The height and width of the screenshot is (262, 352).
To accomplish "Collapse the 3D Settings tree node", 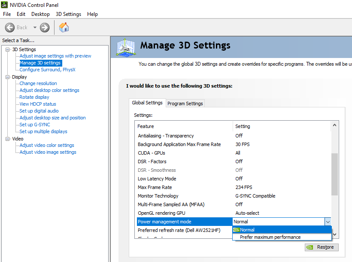I will [x=8, y=49].
